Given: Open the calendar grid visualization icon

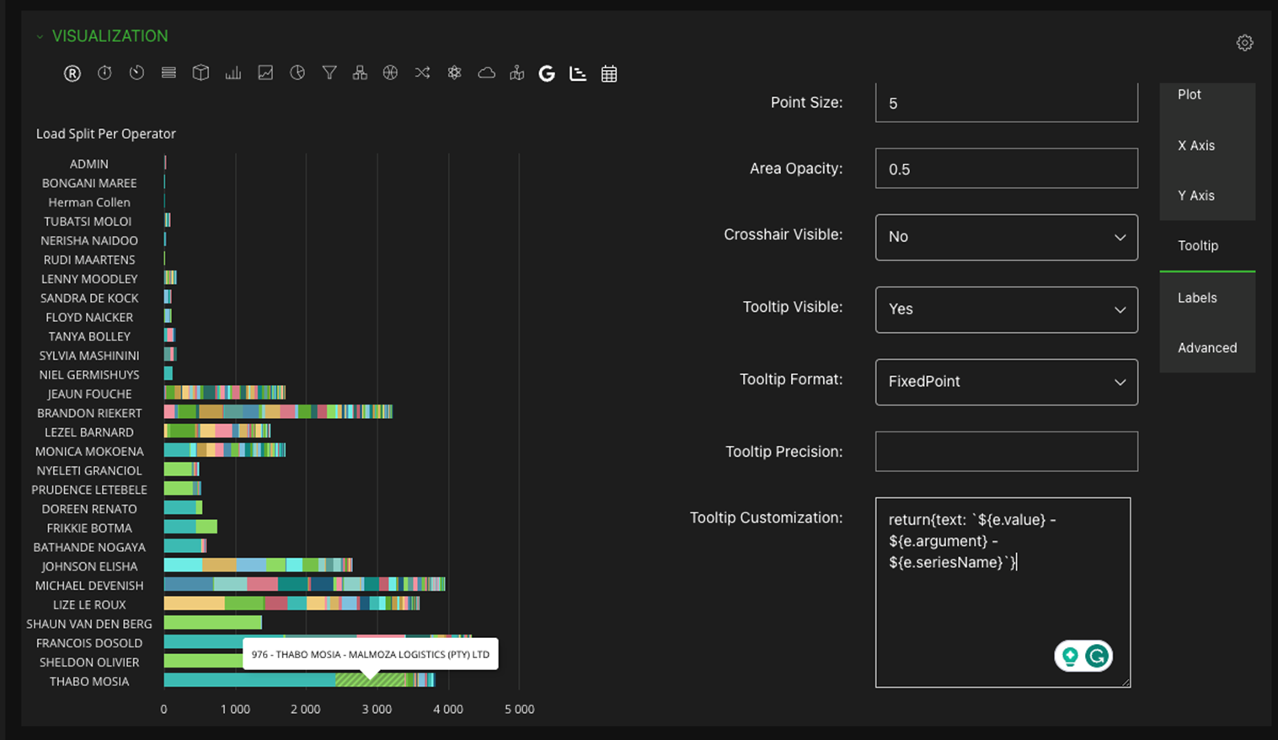Looking at the screenshot, I should pos(609,74).
